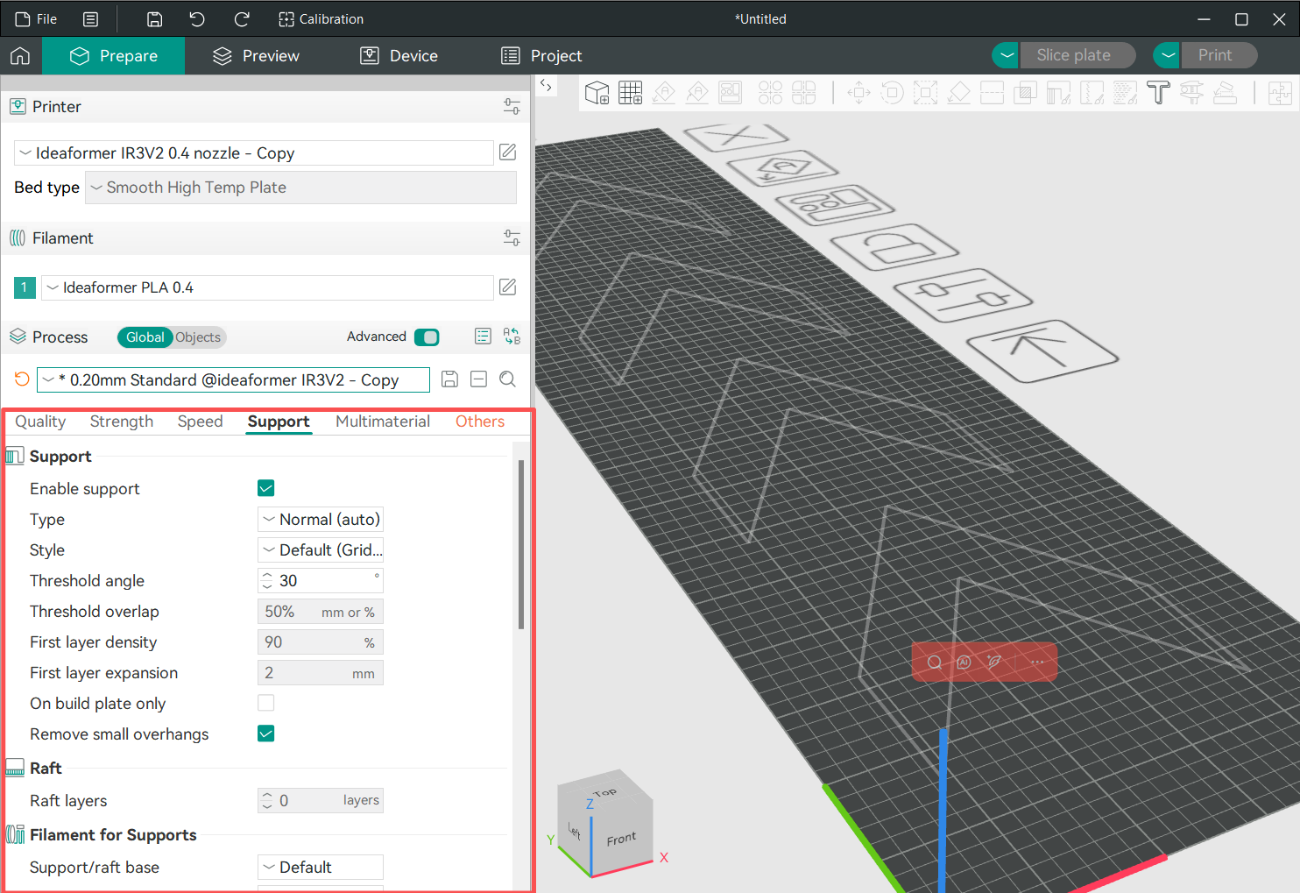
Task: Open the Calibration menu
Action: click(321, 19)
